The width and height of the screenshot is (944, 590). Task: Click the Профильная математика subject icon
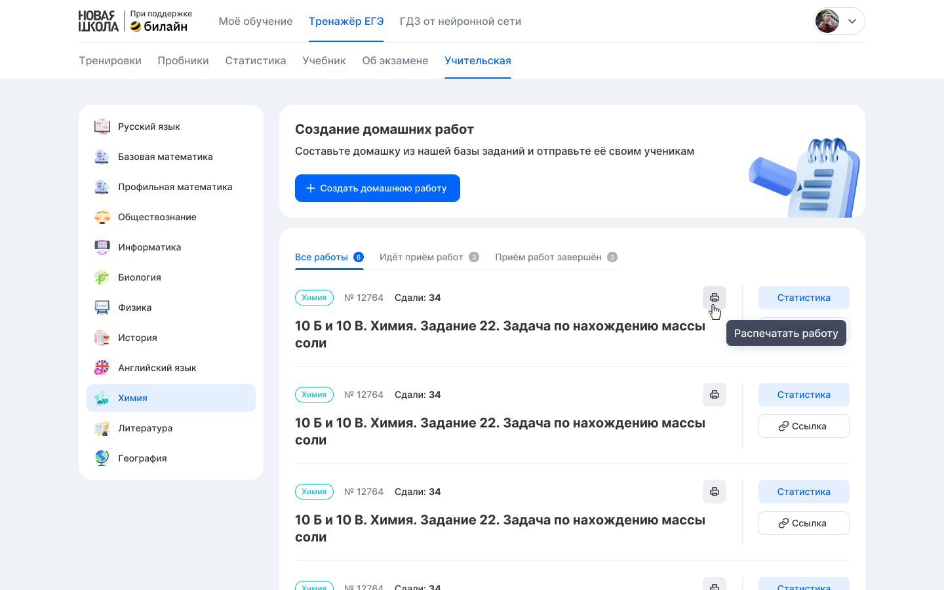point(102,187)
